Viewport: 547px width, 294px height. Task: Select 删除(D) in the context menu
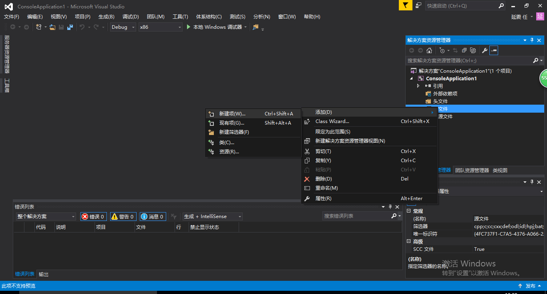click(x=370, y=179)
